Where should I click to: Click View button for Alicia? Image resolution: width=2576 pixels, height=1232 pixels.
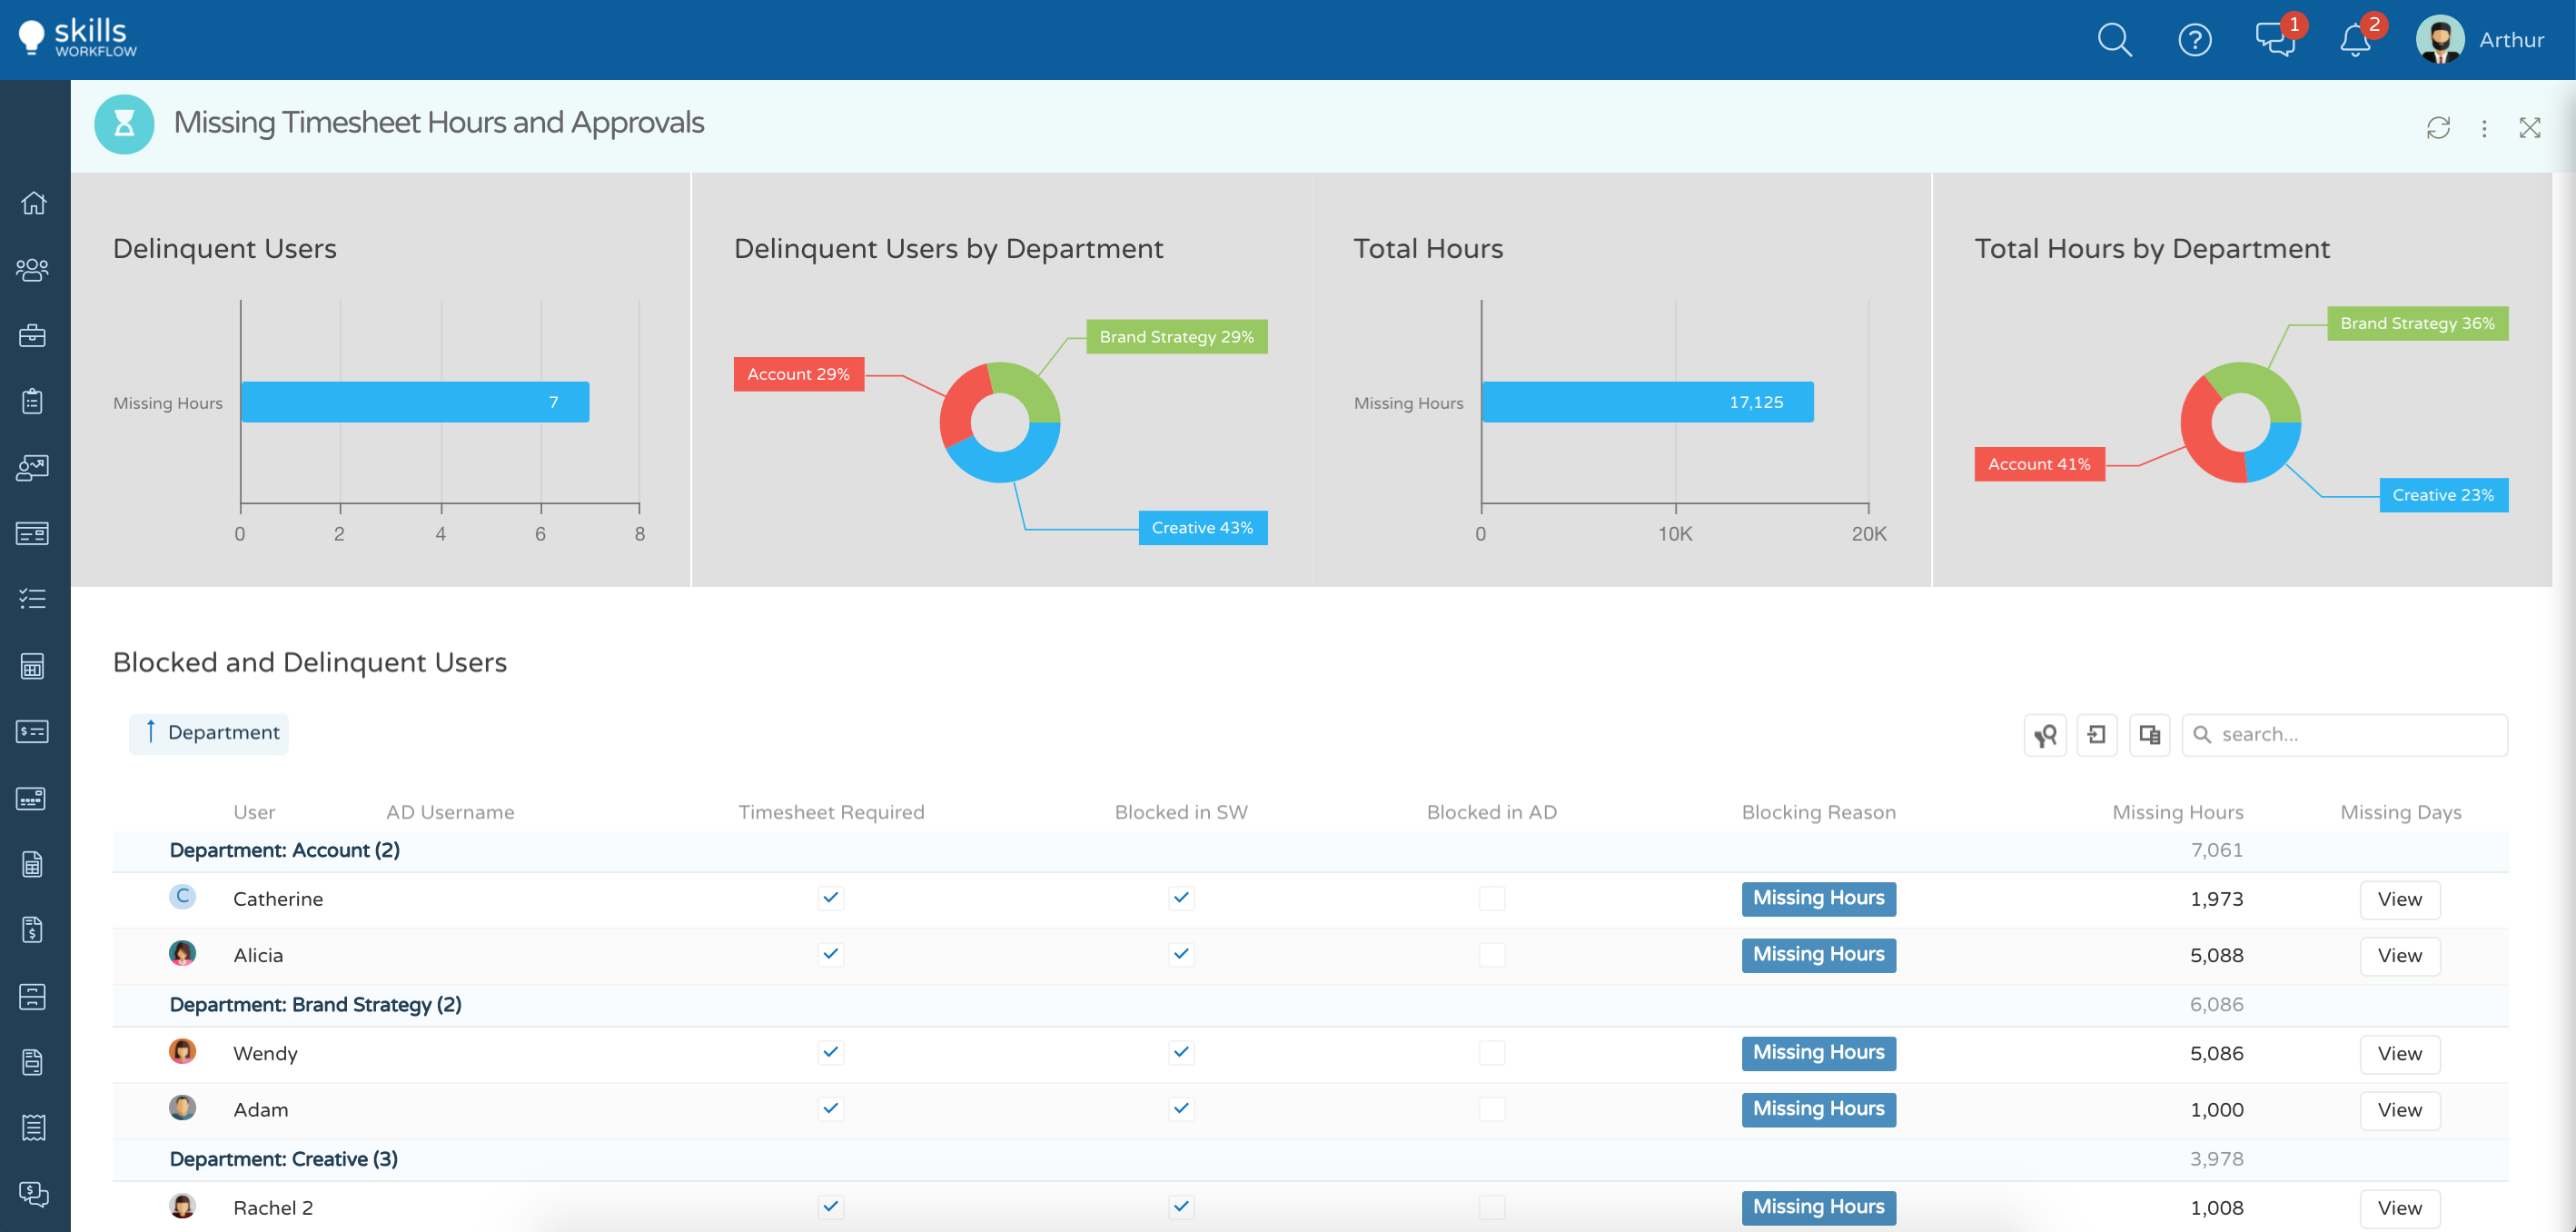pos(2399,955)
